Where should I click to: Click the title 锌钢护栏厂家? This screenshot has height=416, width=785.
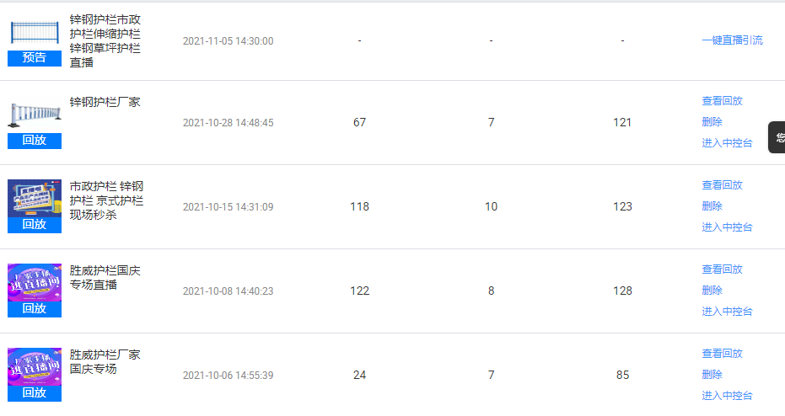[105, 102]
